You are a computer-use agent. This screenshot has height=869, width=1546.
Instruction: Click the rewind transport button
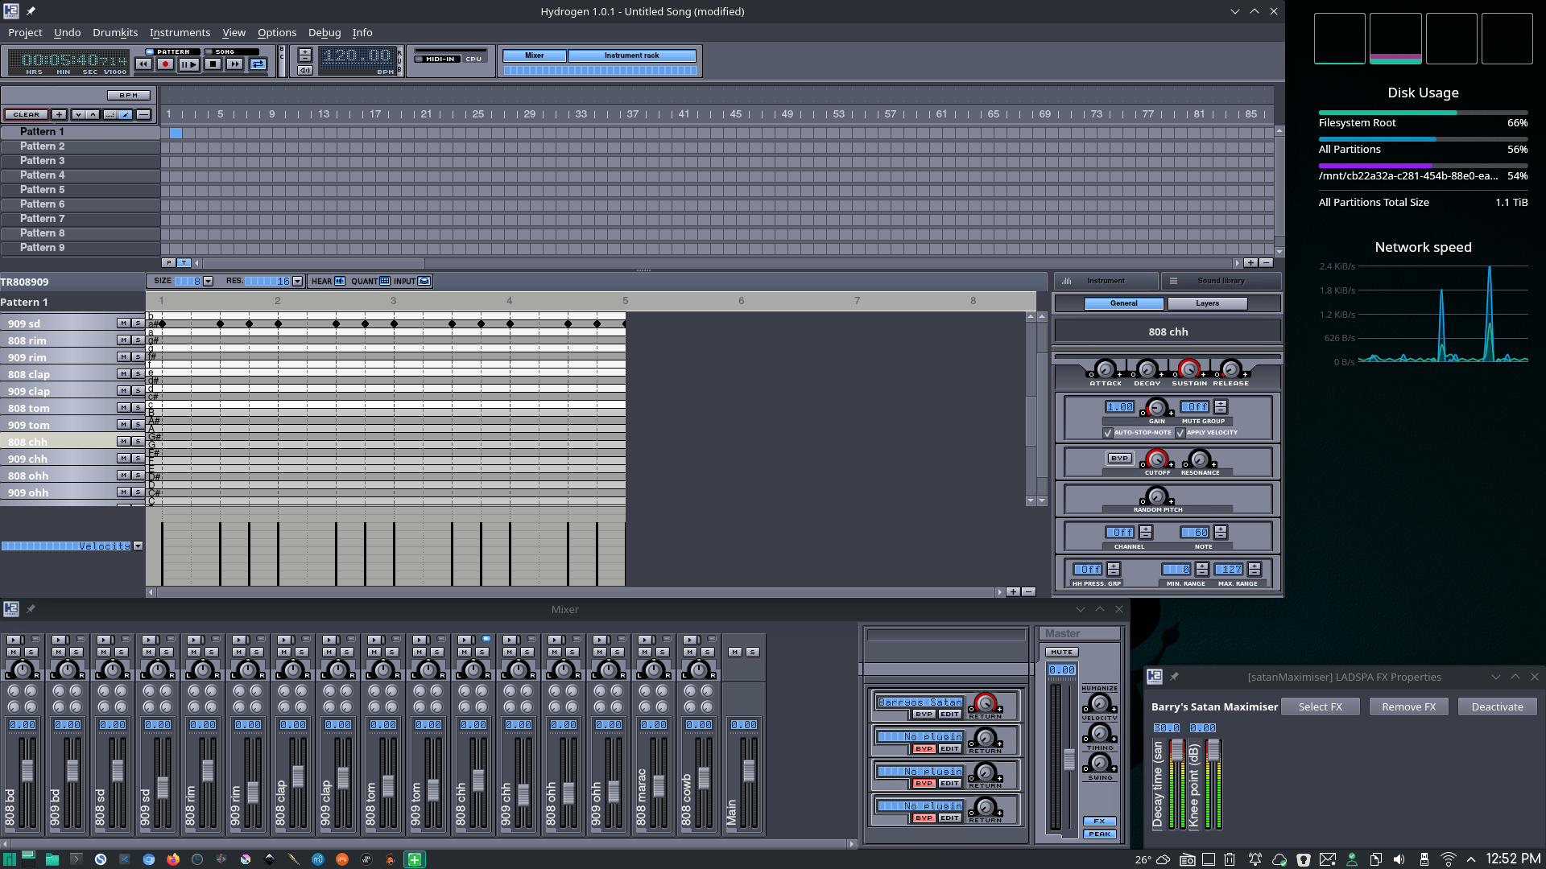[143, 64]
